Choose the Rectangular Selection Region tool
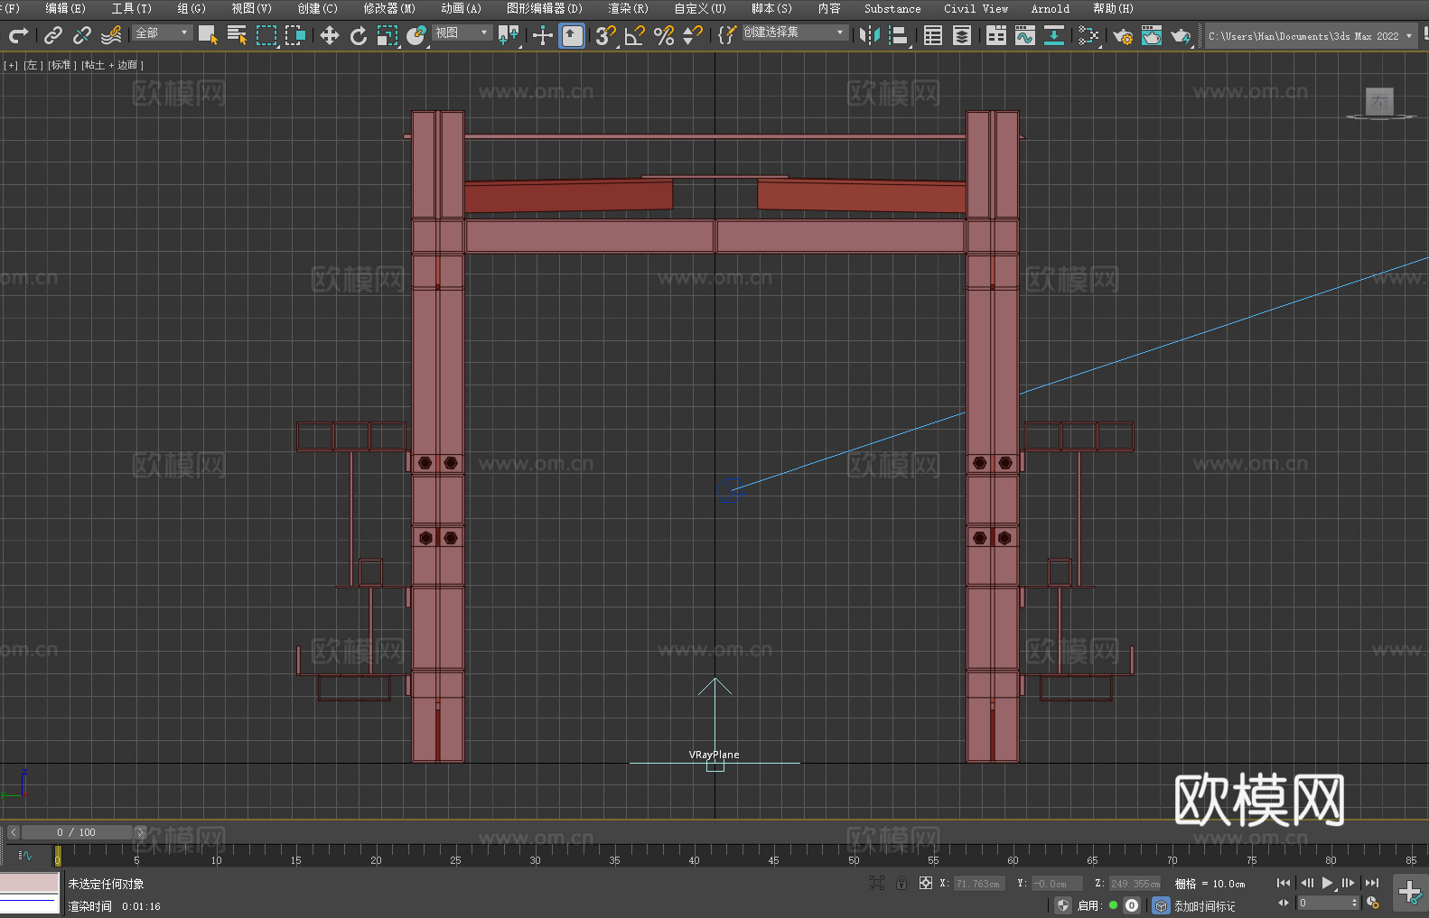The width and height of the screenshot is (1429, 918). click(x=266, y=35)
